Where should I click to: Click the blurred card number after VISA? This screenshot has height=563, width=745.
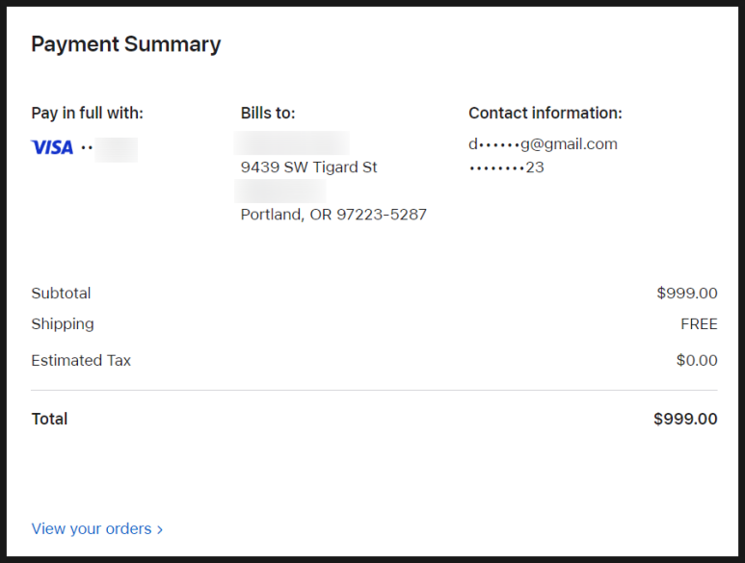[116, 149]
